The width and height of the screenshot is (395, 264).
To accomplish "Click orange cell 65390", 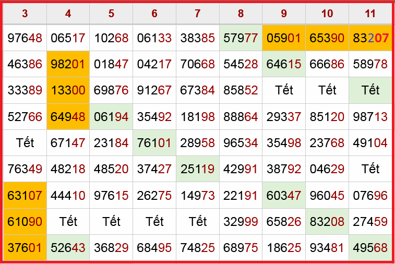I will coord(327,38).
